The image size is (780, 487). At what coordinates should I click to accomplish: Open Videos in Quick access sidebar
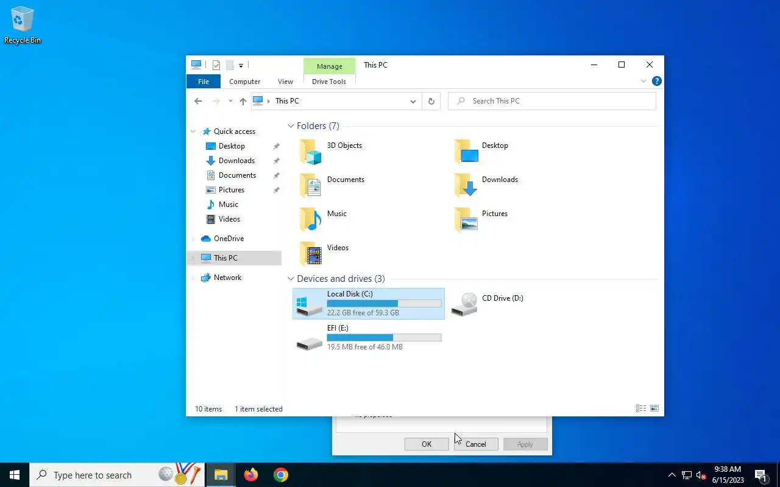pyautogui.click(x=229, y=219)
